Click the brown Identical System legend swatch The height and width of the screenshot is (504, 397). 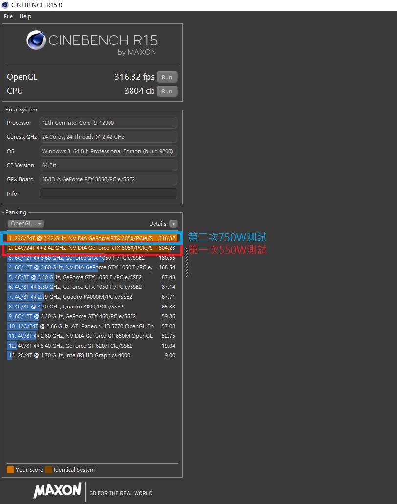48,470
